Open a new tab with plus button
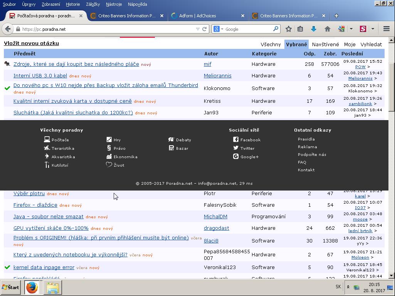Screen dimensions: 395x296 (336, 16)
